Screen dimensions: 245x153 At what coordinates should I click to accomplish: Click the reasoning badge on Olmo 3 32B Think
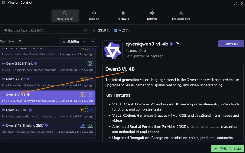click(x=91, y=63)
